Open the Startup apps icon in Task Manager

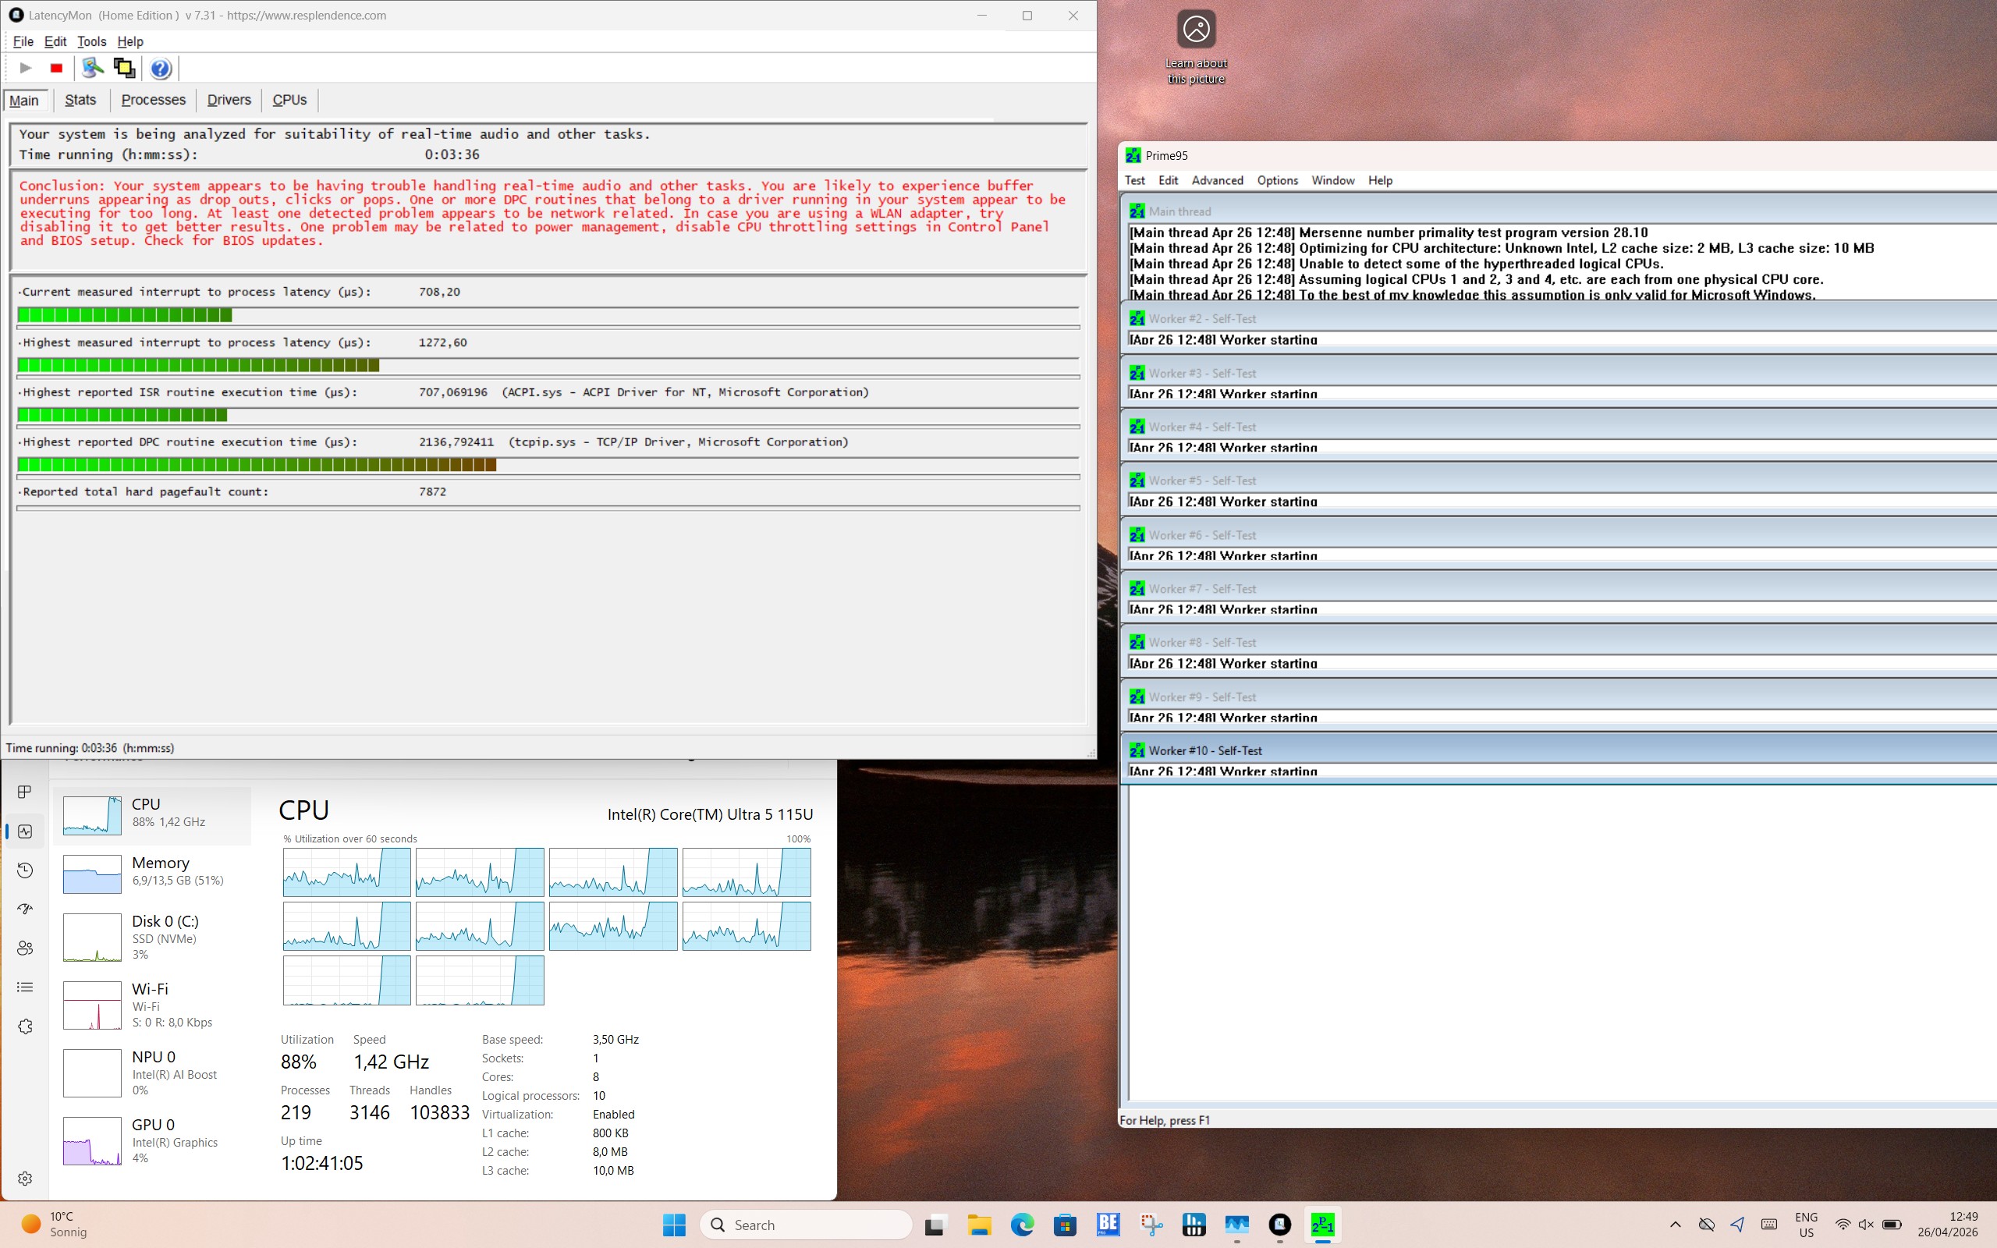25,909
